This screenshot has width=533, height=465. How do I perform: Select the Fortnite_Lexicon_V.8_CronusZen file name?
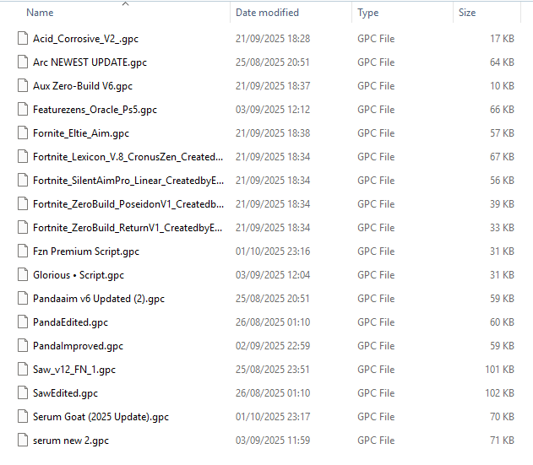point(128,157)
